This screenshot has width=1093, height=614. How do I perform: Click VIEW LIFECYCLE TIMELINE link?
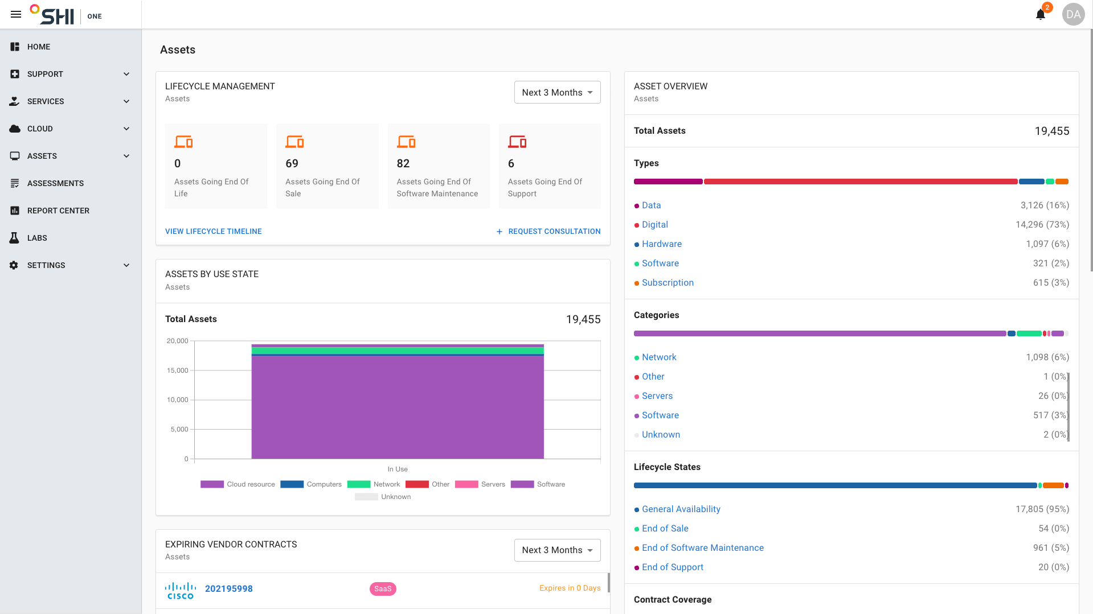tap(214, 232)
